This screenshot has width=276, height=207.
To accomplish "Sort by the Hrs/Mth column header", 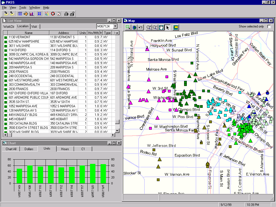I will click(x=93, y=33).
